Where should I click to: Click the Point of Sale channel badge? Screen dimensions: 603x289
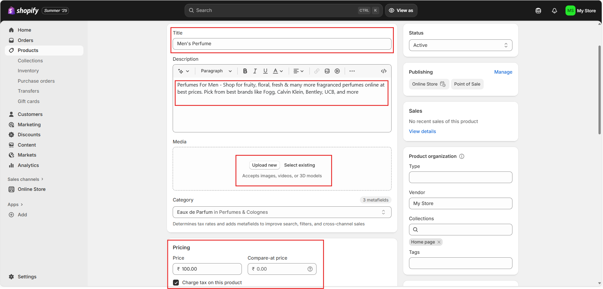pos(467,84)
